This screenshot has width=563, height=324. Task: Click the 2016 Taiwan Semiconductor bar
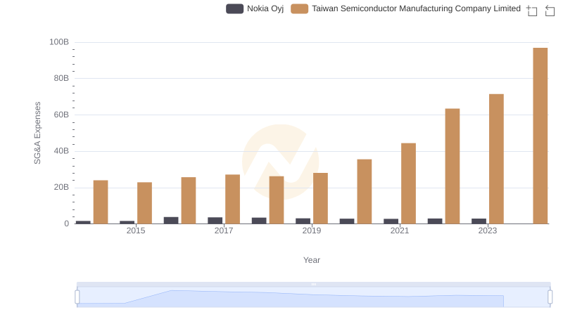(189, 200)
